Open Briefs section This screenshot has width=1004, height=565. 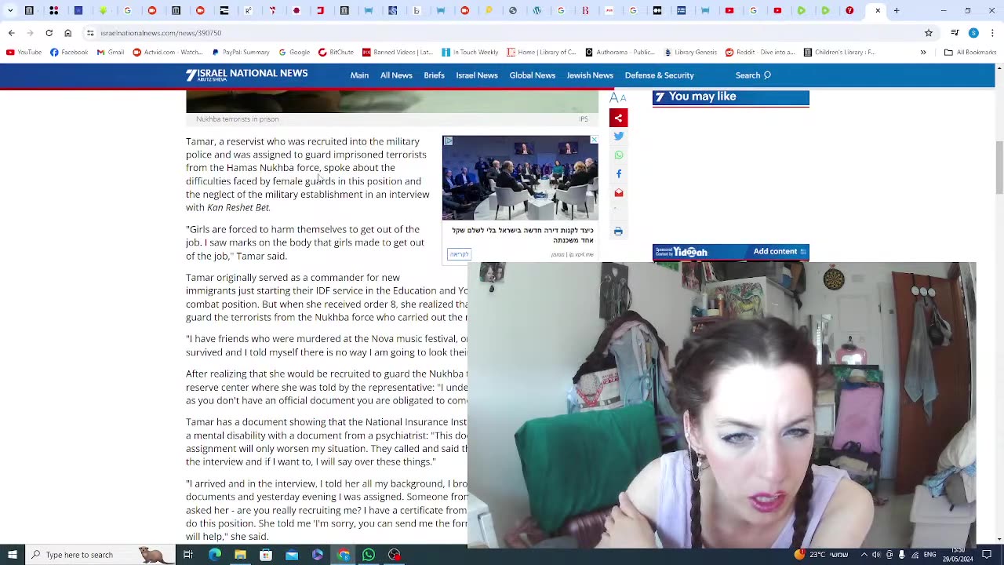tap(434, 75)
